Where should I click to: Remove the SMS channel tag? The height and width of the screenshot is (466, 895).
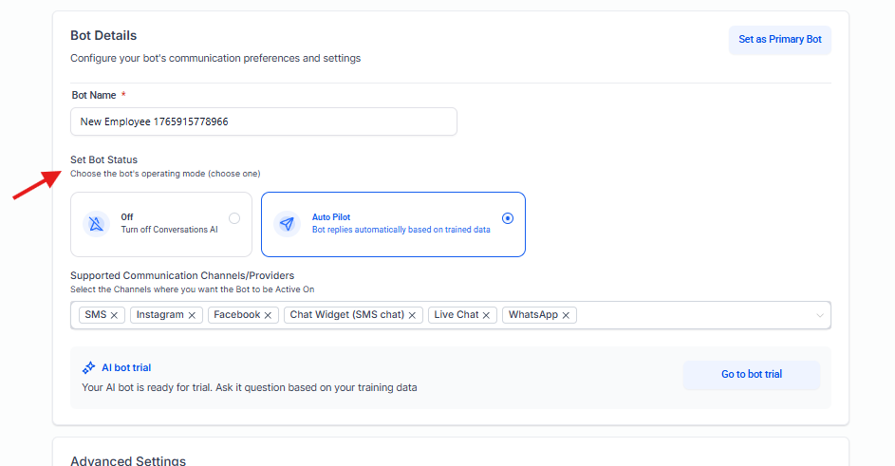(x=115, y=315)
